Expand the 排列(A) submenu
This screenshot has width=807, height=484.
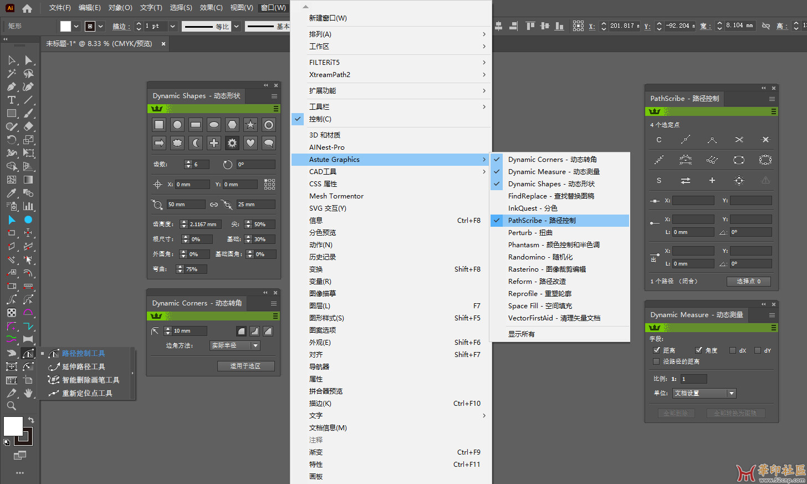pos(391,34)
